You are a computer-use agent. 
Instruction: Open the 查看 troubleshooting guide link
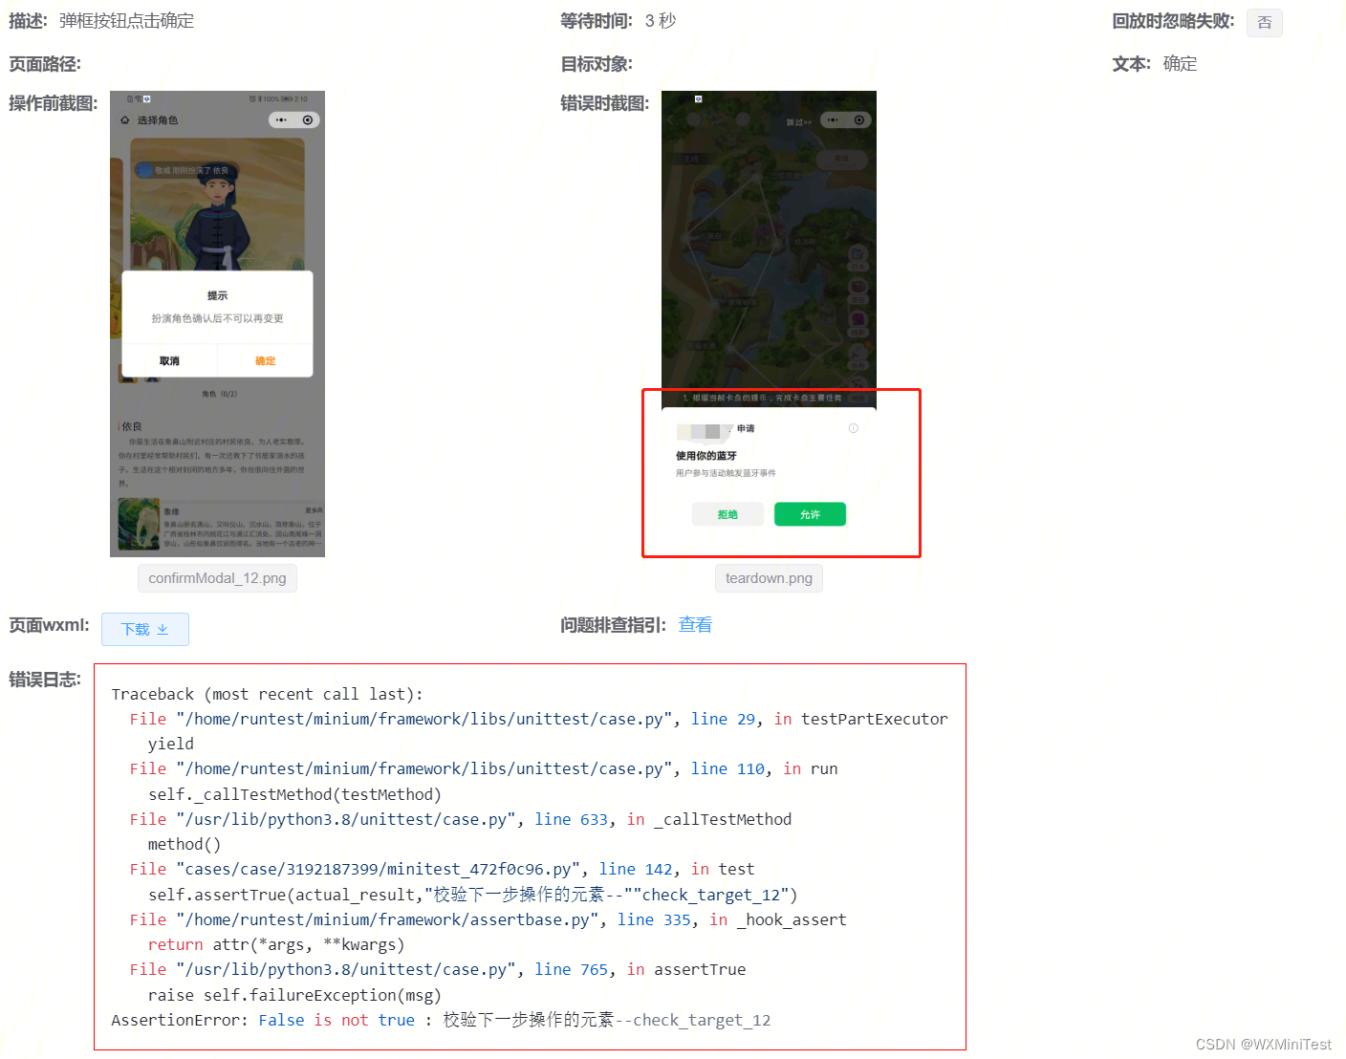click(695, 624)
